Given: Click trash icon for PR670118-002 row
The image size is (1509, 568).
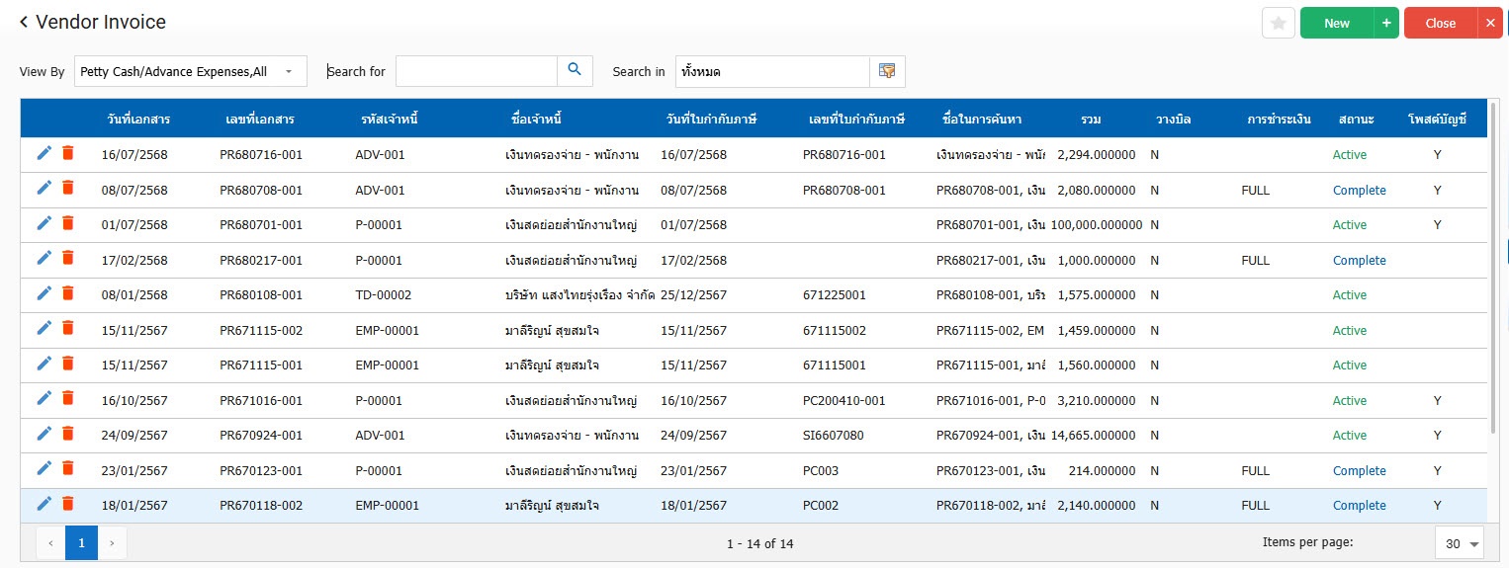Looking at the screenshot, I should click(x=67, y=504).
